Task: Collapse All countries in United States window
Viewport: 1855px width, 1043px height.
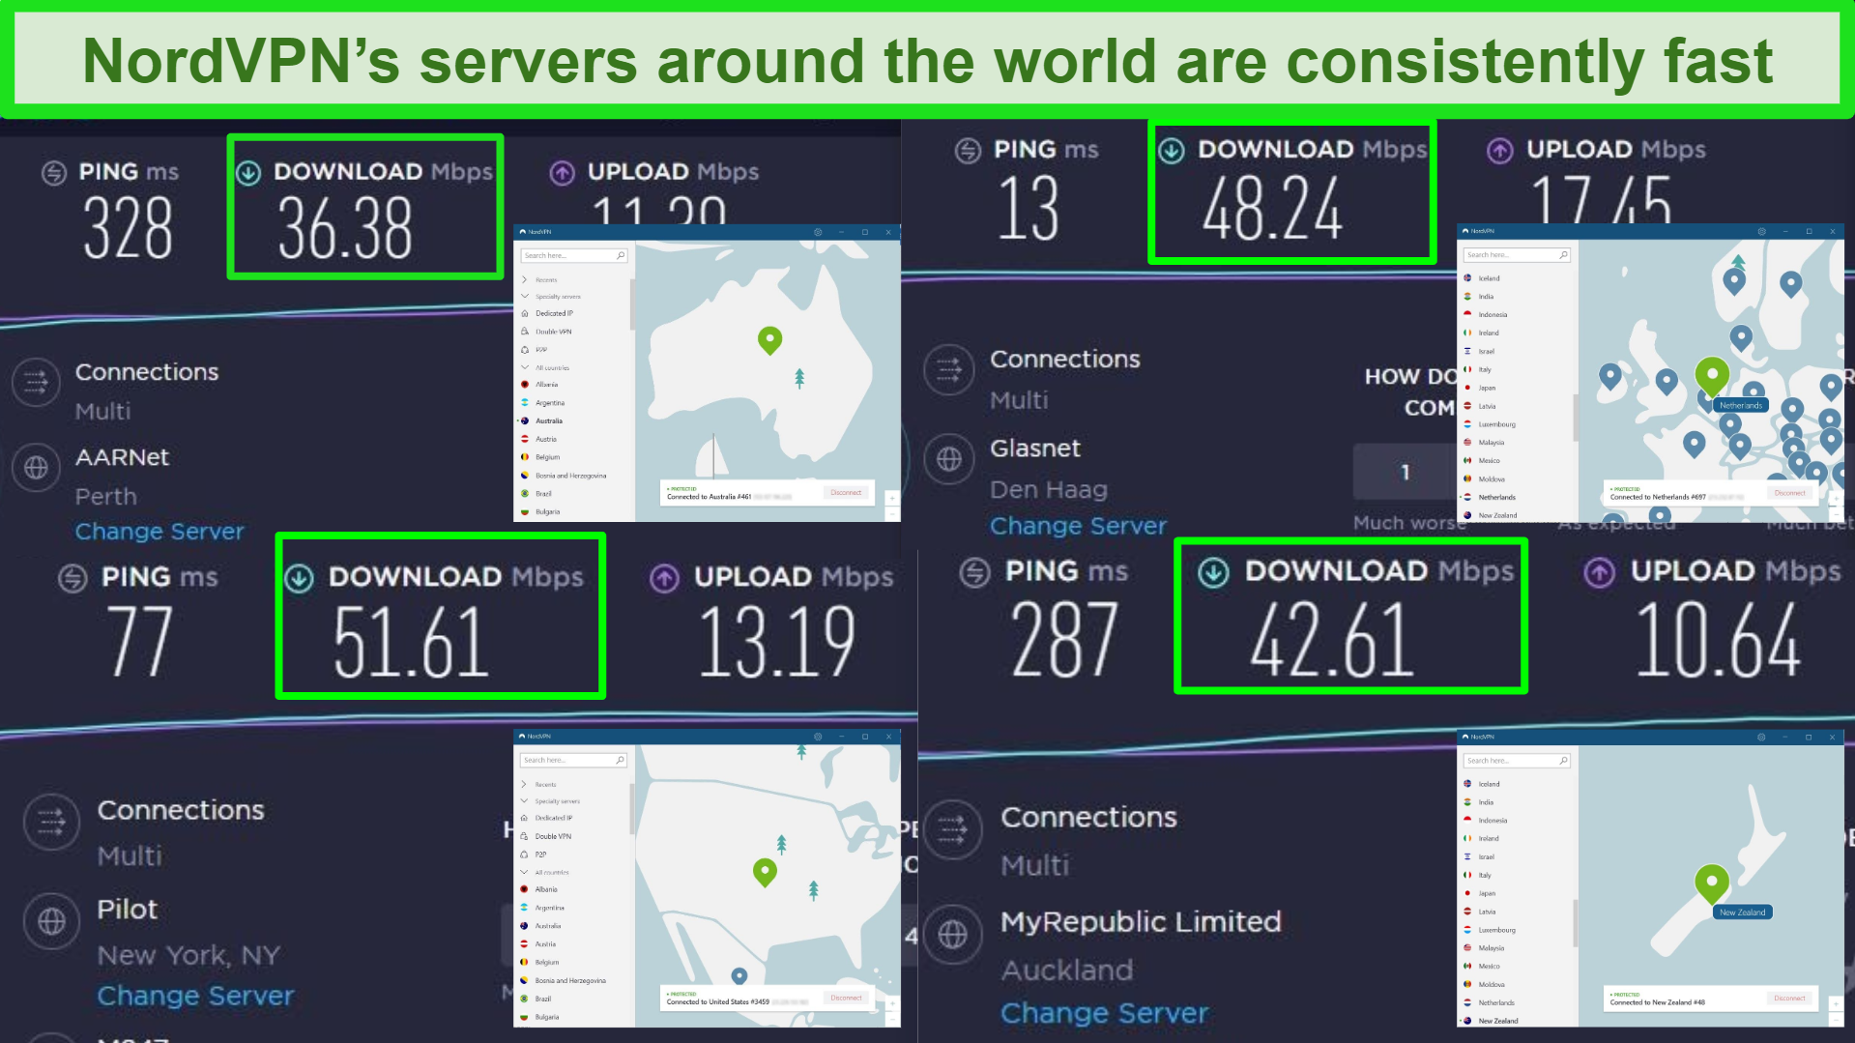Action: (x=525, y=872)
